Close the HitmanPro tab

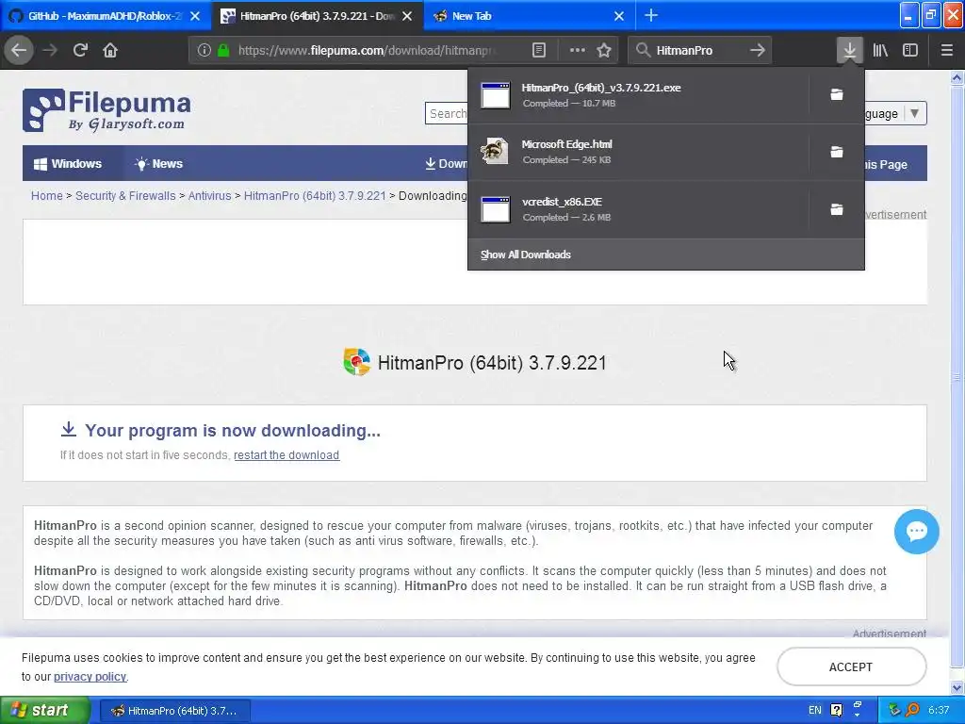point(407,16)
